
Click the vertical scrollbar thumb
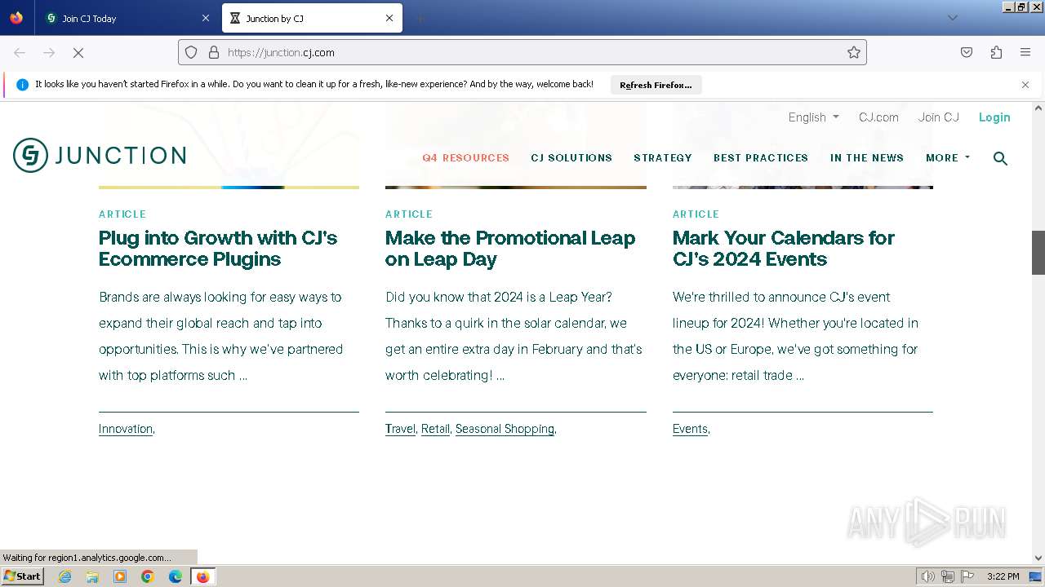(1038, 253)
